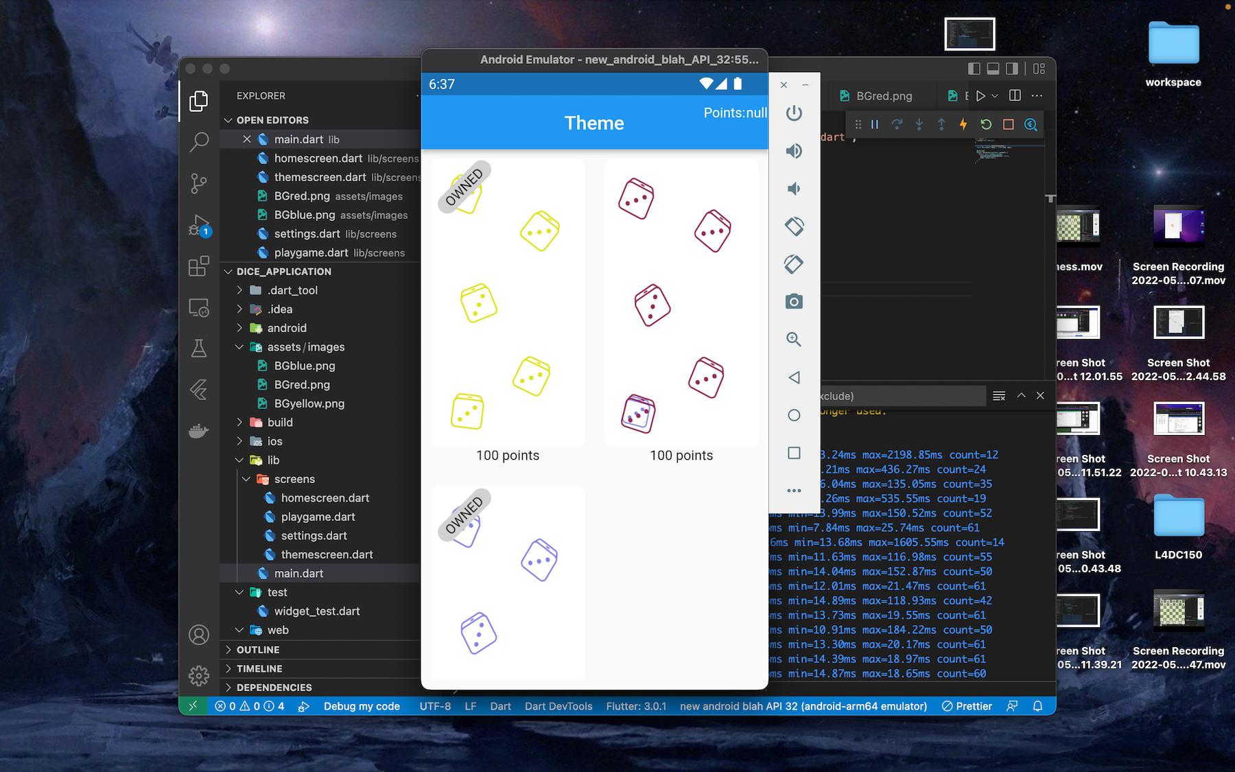Restart the debug session

pyautogui.click(x=986, y=124)
